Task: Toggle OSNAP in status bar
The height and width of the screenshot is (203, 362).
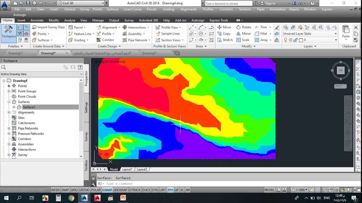Action: coord(107,190)
